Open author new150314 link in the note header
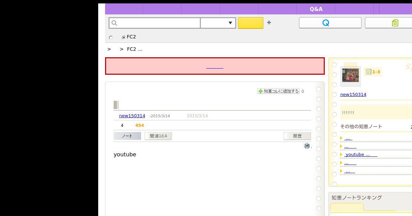 [x=132, y=116]
